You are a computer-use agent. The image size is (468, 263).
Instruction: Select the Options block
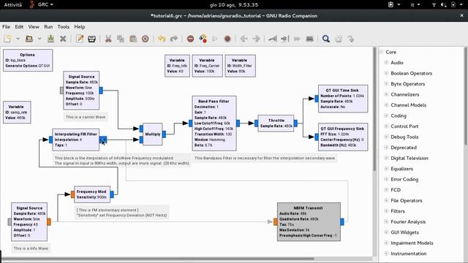click(28, 60)
